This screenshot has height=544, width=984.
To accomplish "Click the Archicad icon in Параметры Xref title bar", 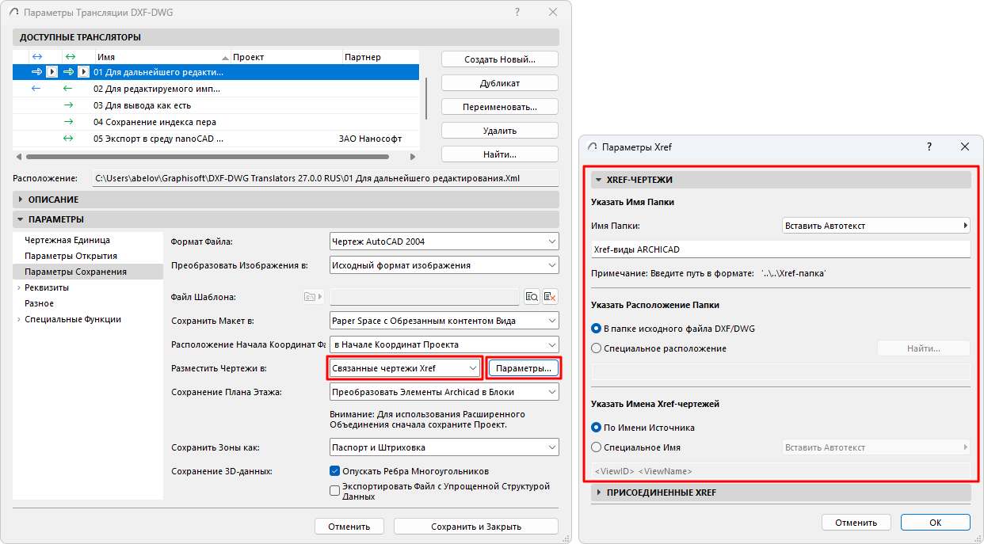I will click(x=592, y=146).
